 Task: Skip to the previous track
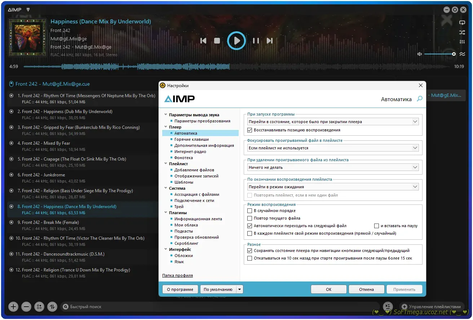pos(203,41)
